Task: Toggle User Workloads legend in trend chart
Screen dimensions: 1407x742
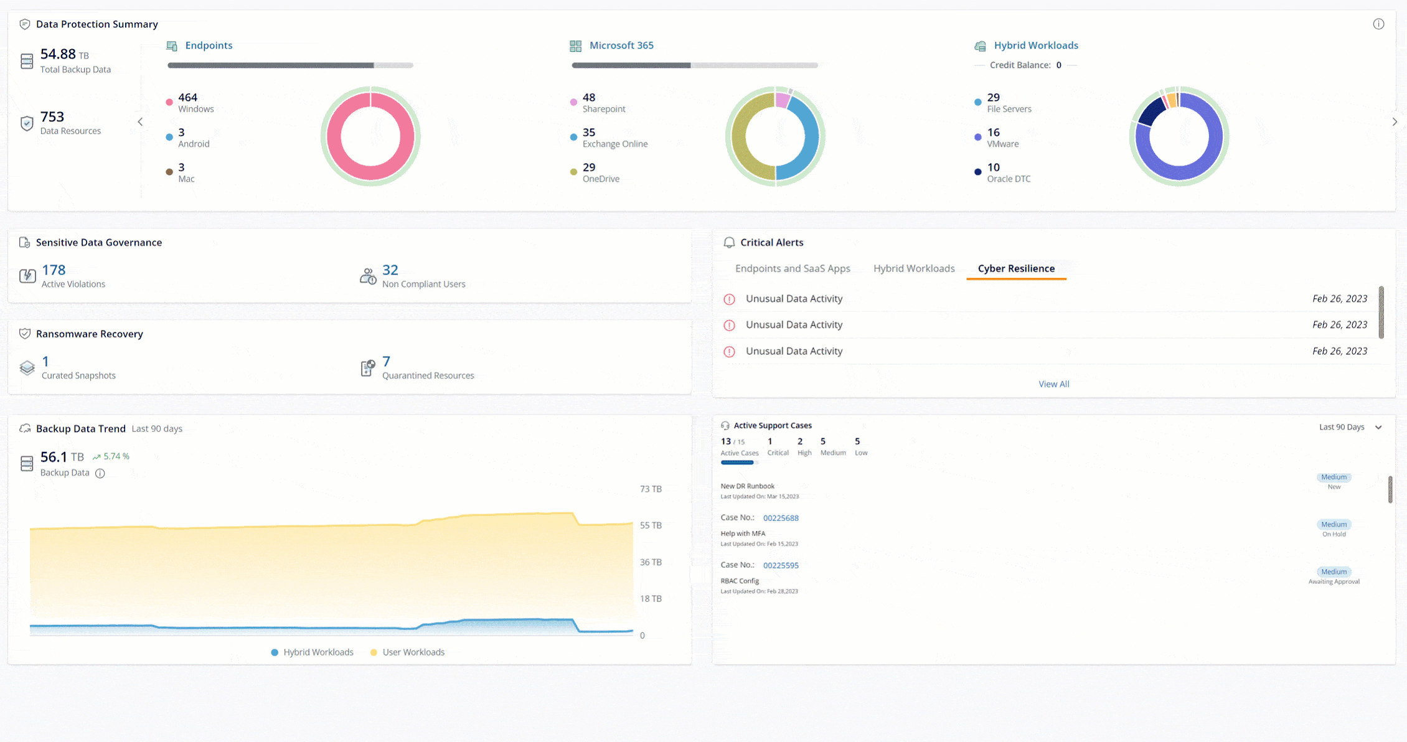Action: click(407, 652)
